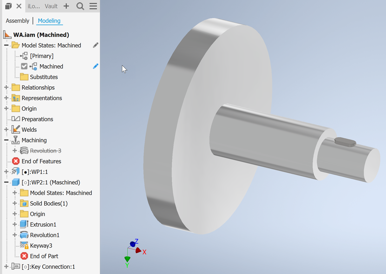Switch to the Vault browser tab
This screenshot has height=274, width=386.
click(51, 6)
